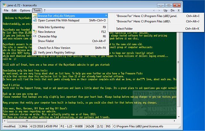This screenshot has height=131, width=205.
Task: Close the Tools menu by clicking Tools
Action: 37,10
